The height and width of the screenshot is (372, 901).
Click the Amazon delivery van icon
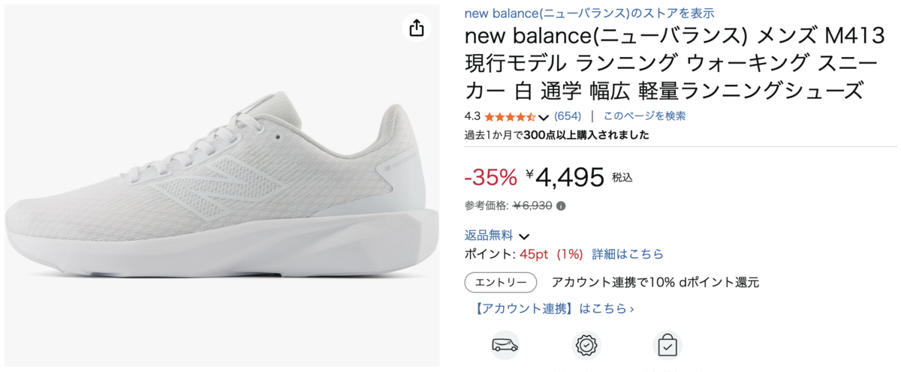[505, 345]
